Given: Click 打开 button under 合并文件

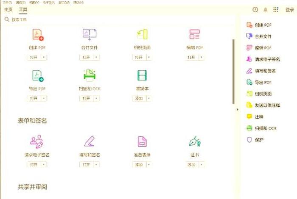Looking at the screenshot, I should pyautogui.click(x=87, y=57).
